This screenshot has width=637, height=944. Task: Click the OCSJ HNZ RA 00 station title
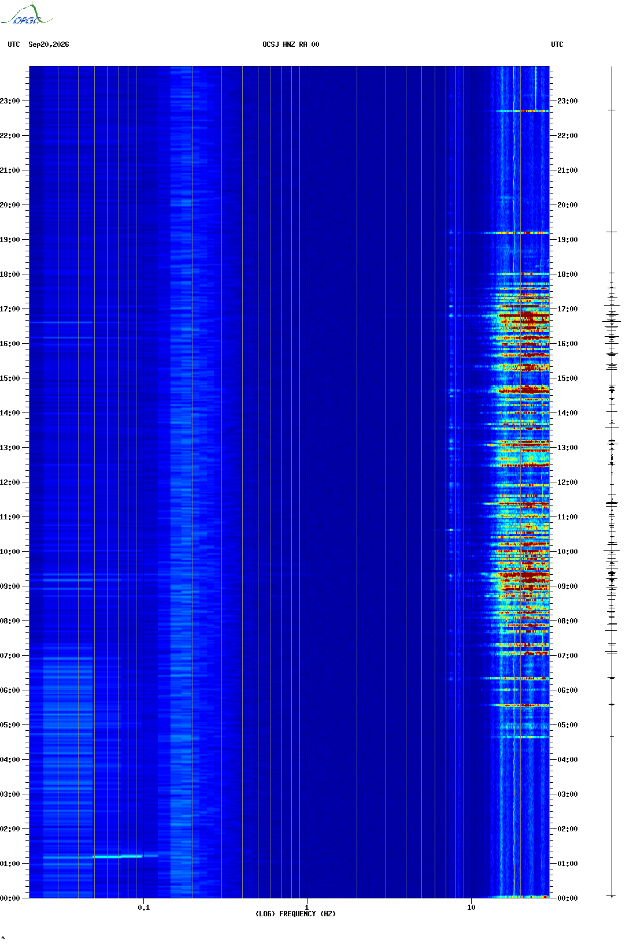291,44
